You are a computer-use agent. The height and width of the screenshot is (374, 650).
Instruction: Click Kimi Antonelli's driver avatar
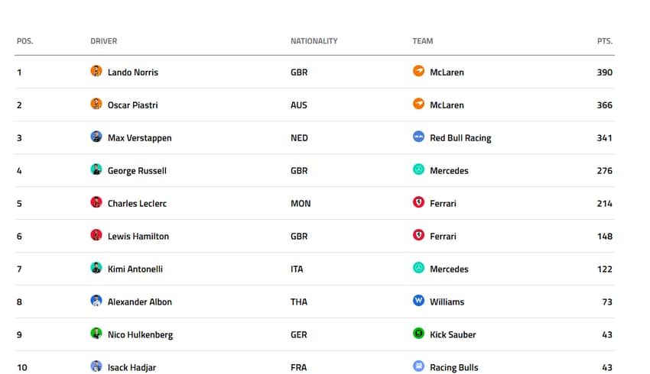96,269
